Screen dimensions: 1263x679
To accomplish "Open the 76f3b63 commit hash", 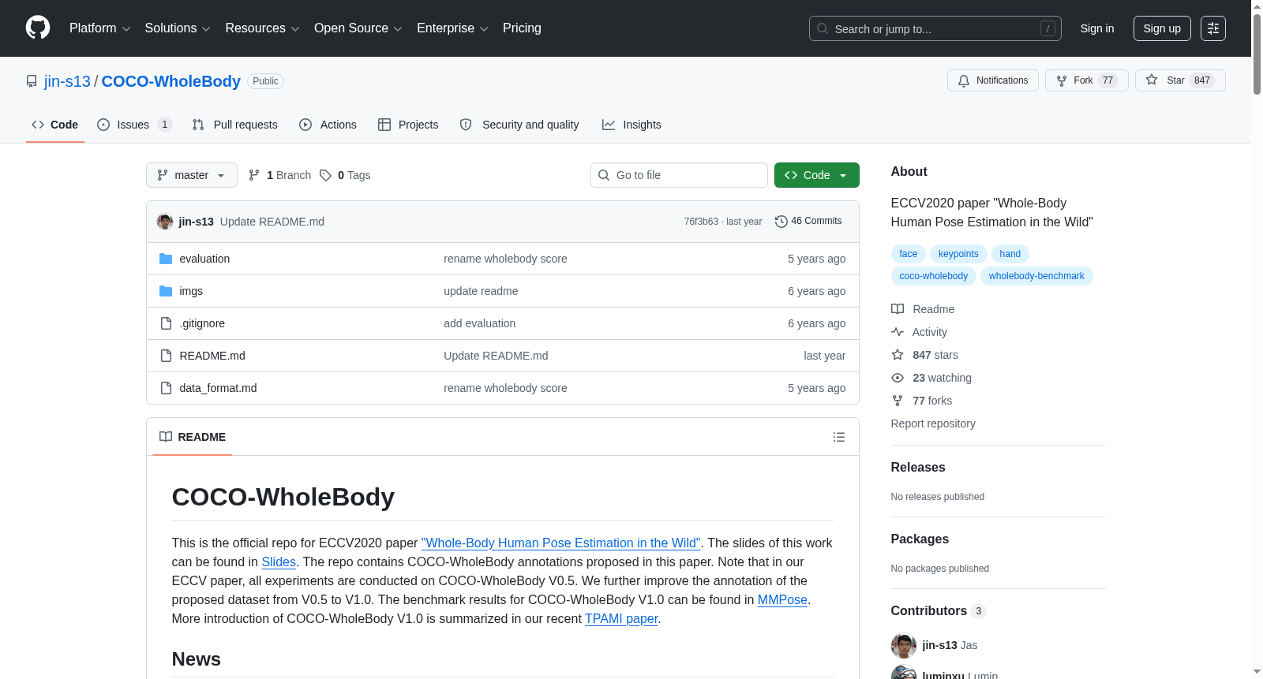I will tap(701, 222).
